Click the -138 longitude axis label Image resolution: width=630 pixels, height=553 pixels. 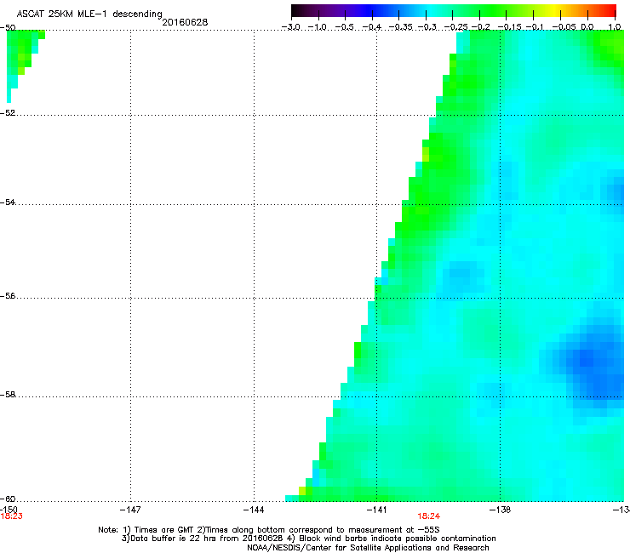point(500,510)
